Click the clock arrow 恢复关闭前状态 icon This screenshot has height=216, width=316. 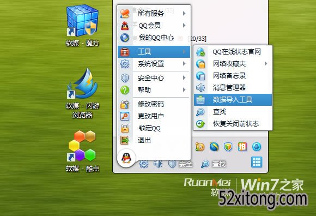pyautogui.click(x=200, y=124)
